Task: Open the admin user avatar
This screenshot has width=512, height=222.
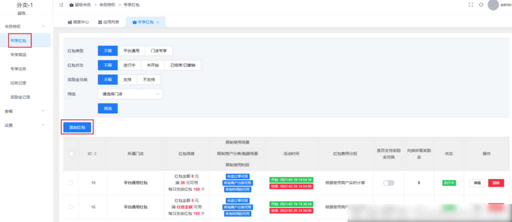Action: (493, 5)
